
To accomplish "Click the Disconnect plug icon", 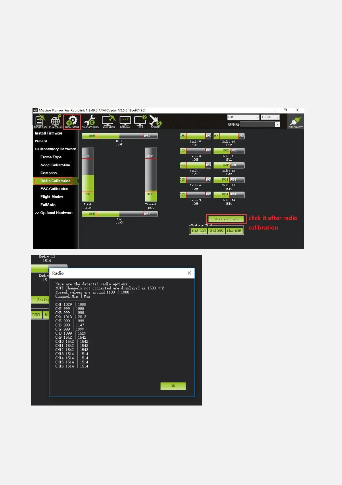I will (295, 122).
